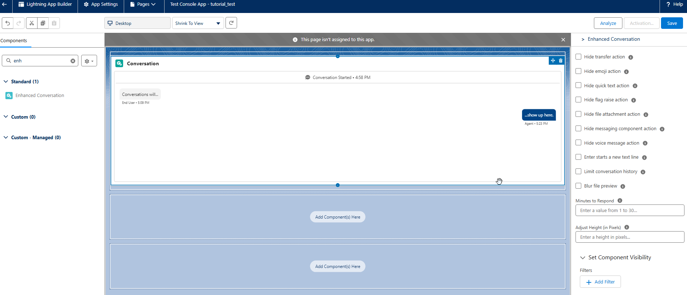Click the info icon next to Blur file preview
The height and width of the screenshot is (295, 687).
[x=623, y=186]
